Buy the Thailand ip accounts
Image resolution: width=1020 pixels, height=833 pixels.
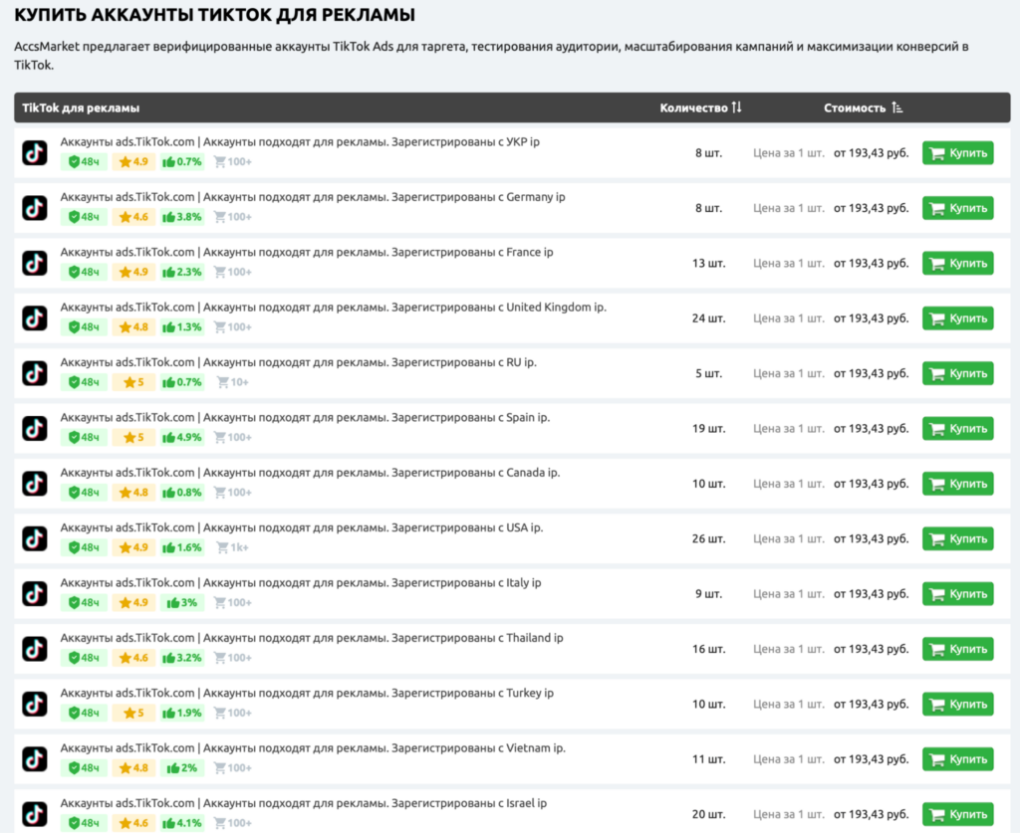click(957, 649)
